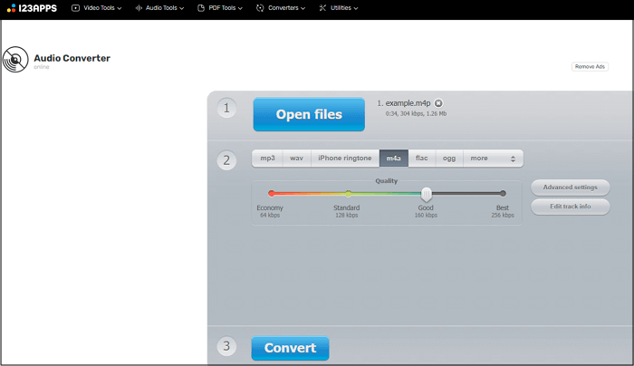The image size is (634, 366).
Task: Switch to the wav format
Action: coord(296,158)
